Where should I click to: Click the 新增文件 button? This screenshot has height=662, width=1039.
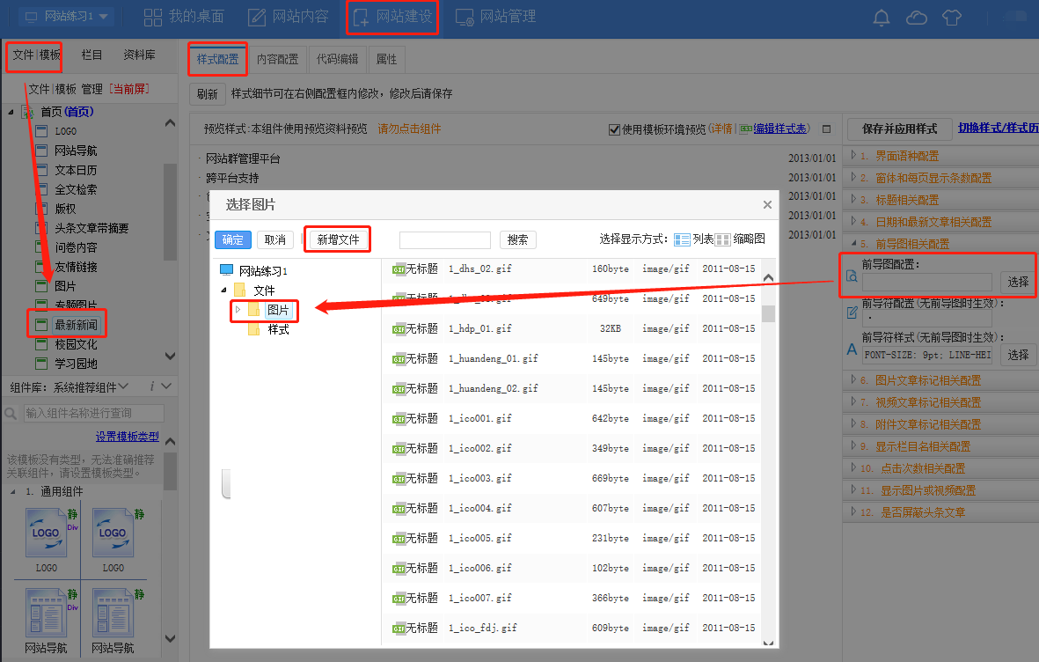click(338, 239)
